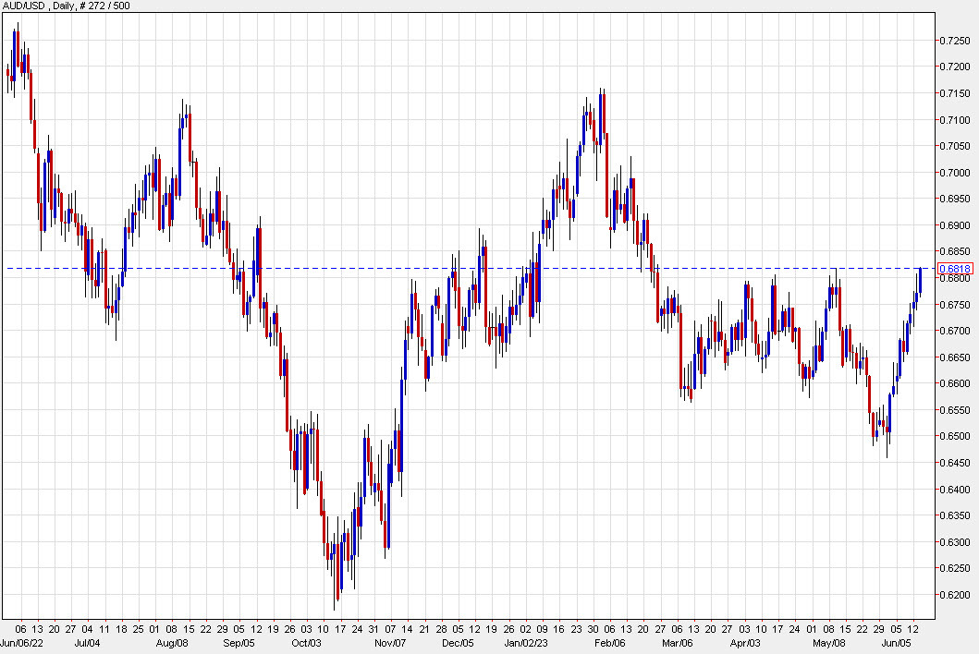This screenshot has height=654, width=979.
Task: Select the 0.6800 tick on price scale
Action: point(953,278)
